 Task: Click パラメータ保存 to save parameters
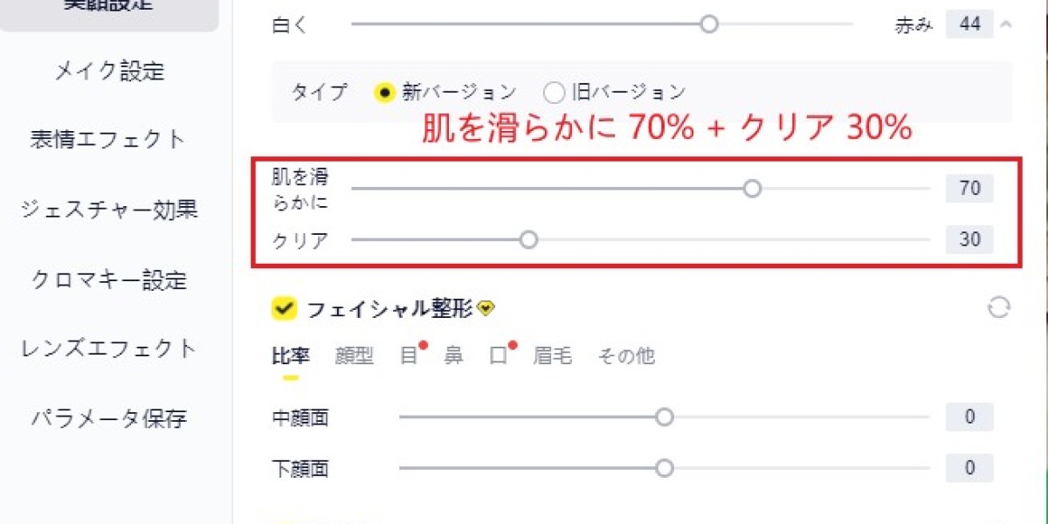[108, 418]
